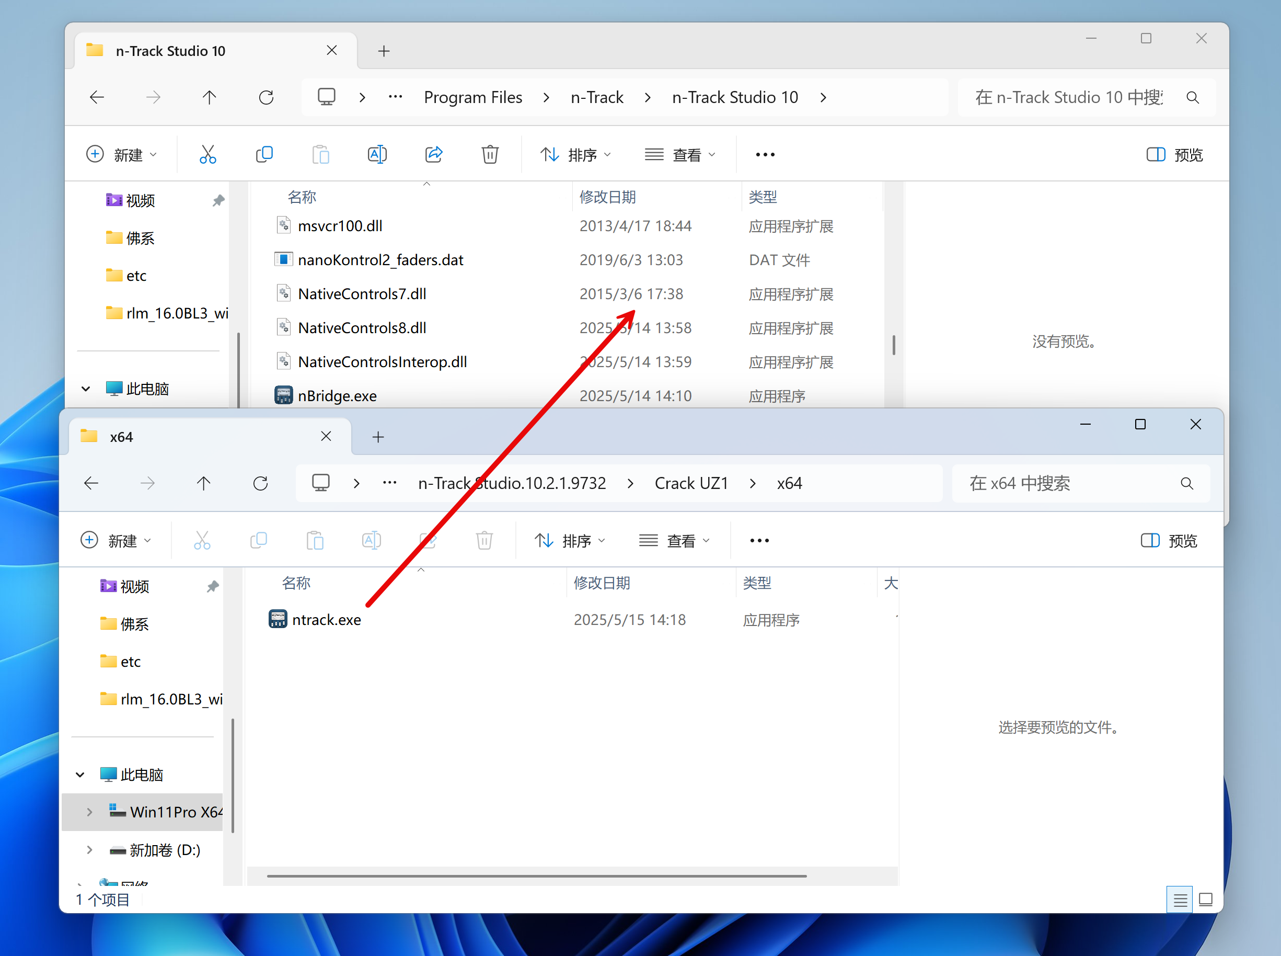Expand the Win11Pro X64 drive tree node
Viewport: 1281px width, 956px height.
pos(90,812)
